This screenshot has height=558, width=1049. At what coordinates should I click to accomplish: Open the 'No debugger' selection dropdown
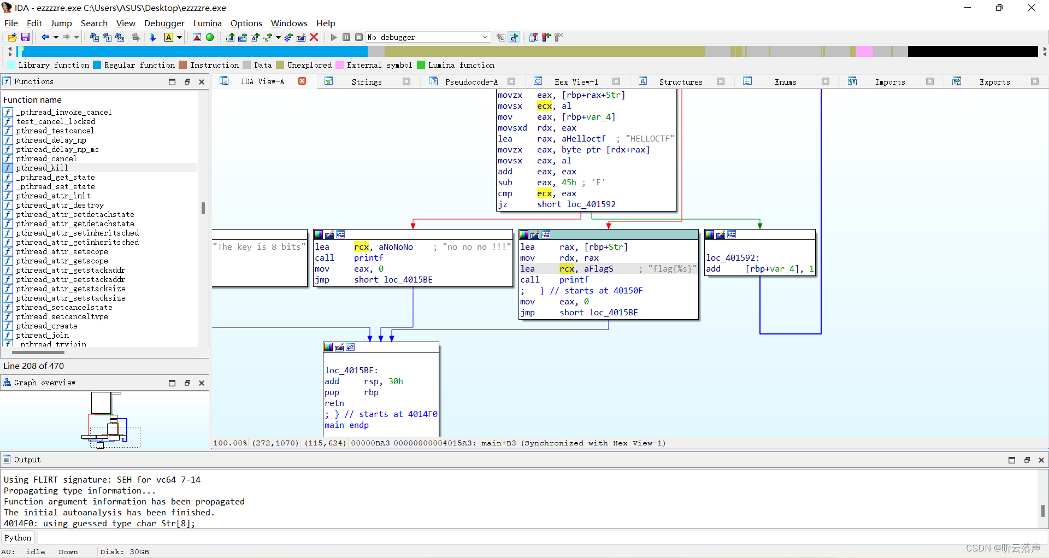[x=428, y=37]
